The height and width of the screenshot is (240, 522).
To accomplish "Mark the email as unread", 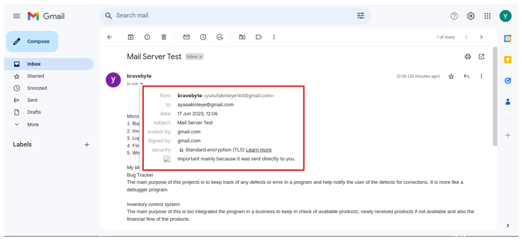I will coord(186,37).
